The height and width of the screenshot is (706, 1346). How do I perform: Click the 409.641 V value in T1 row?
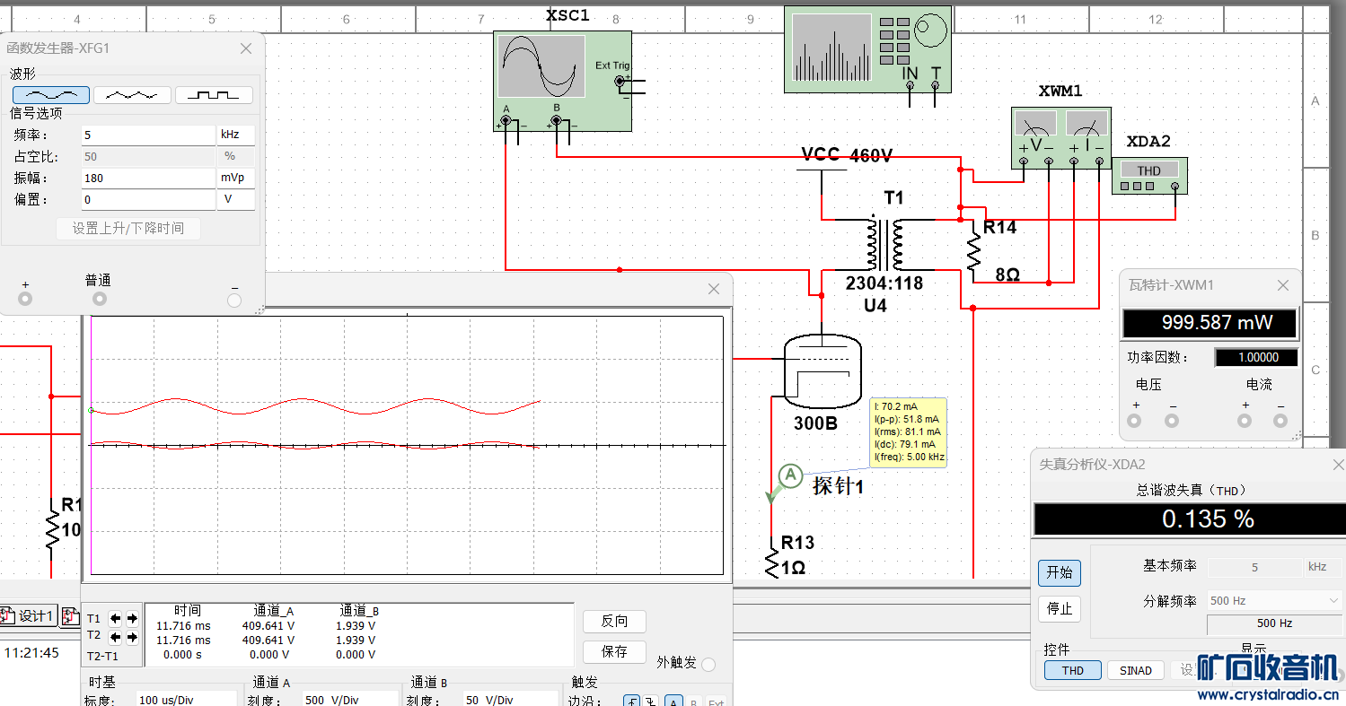coord(268,625)
